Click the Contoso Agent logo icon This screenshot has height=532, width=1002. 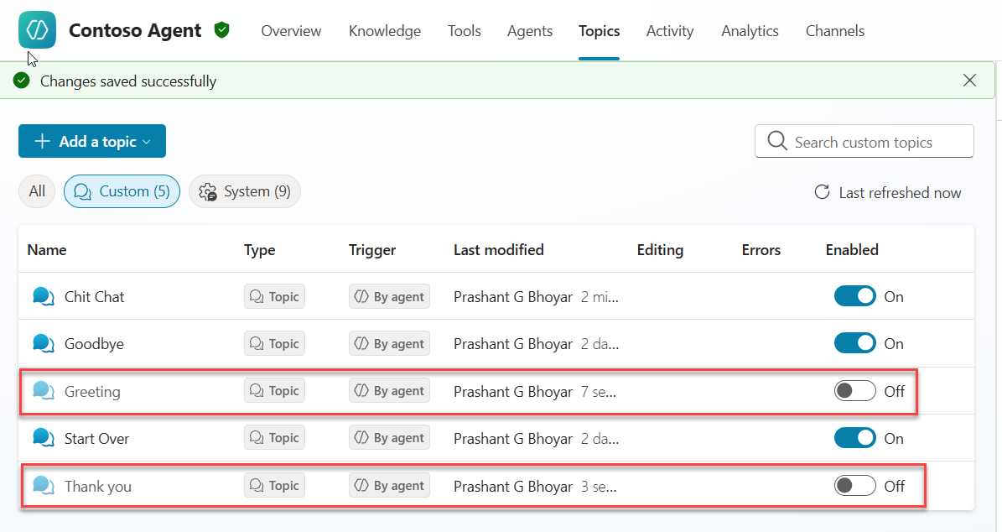[x=37, y=30]
